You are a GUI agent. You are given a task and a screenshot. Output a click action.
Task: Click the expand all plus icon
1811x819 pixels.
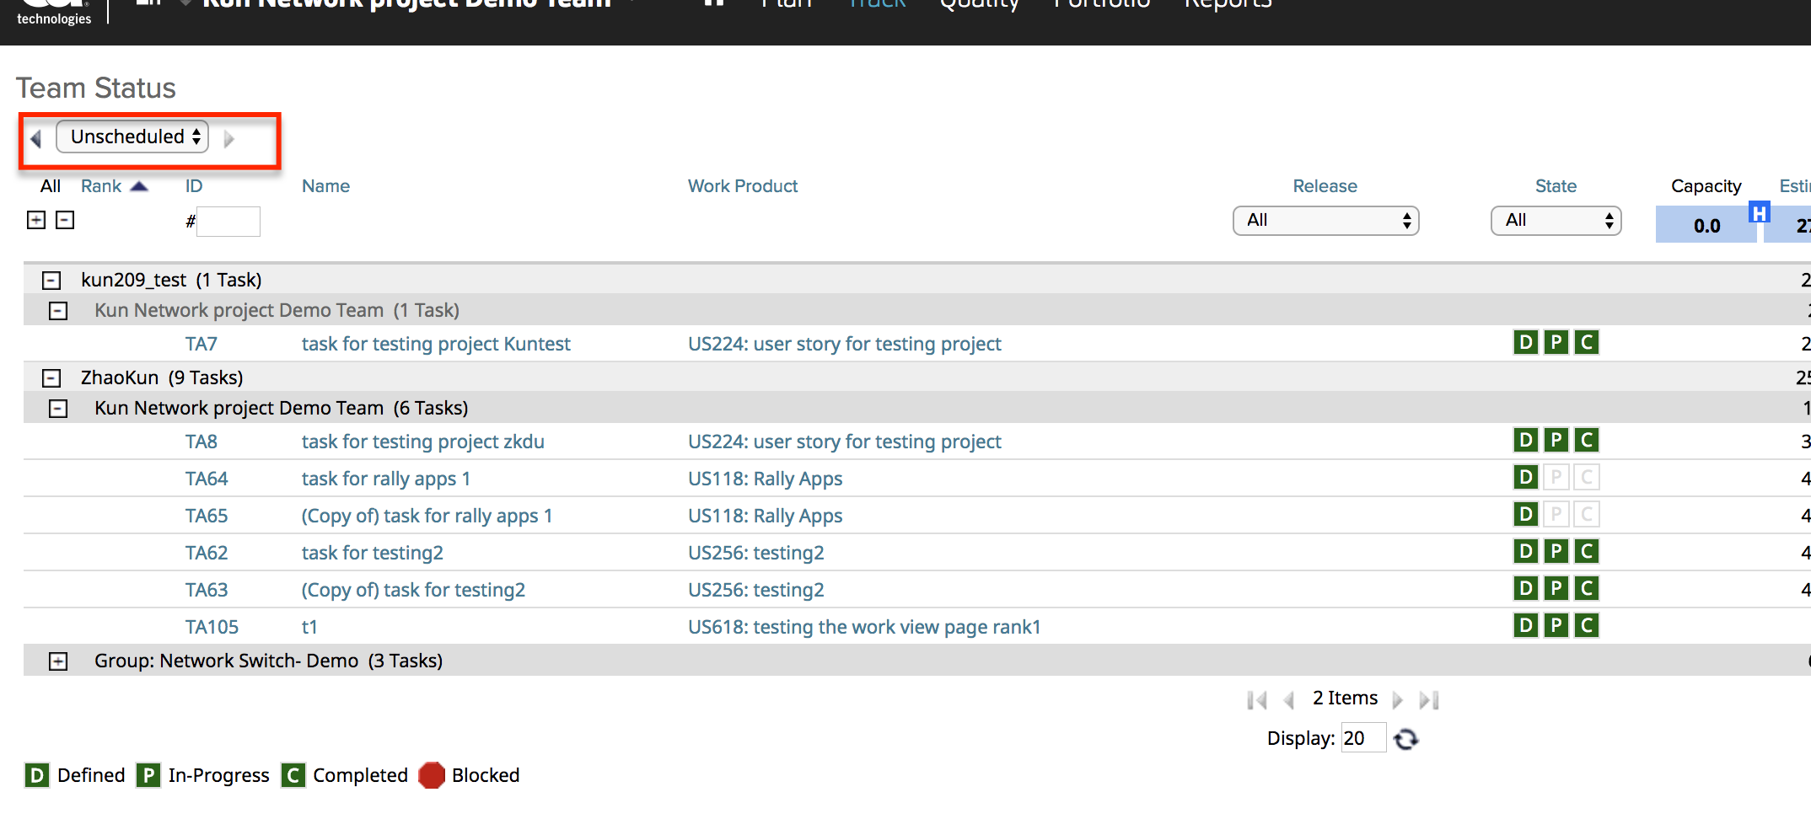(x=36, y=220)
